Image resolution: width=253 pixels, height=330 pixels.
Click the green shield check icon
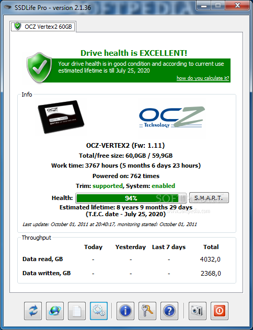pos(39,67)
